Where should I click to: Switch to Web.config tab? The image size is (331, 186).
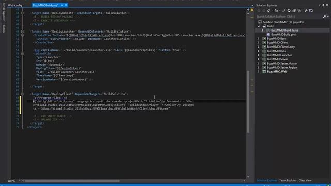[x=15, y=5]
